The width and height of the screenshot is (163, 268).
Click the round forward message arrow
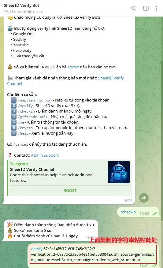tap(144, 198)
